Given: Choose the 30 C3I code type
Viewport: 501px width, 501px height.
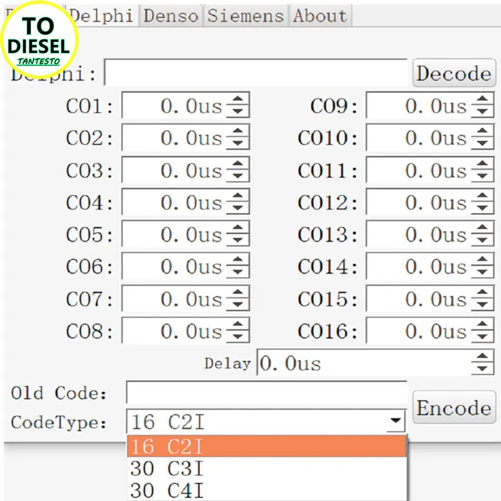Looking at the screenshot, I should click(267, 468).
